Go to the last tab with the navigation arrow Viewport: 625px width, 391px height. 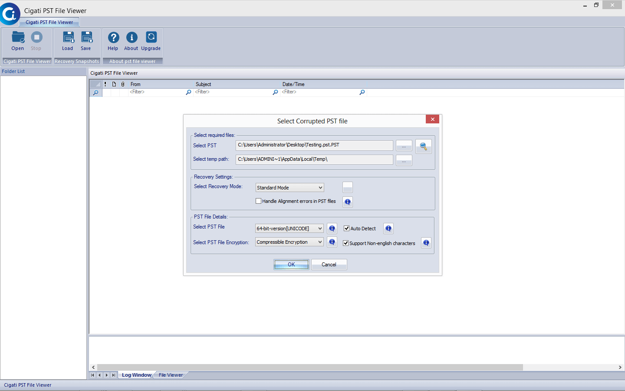pyautogui.click(x=114, y=375)
